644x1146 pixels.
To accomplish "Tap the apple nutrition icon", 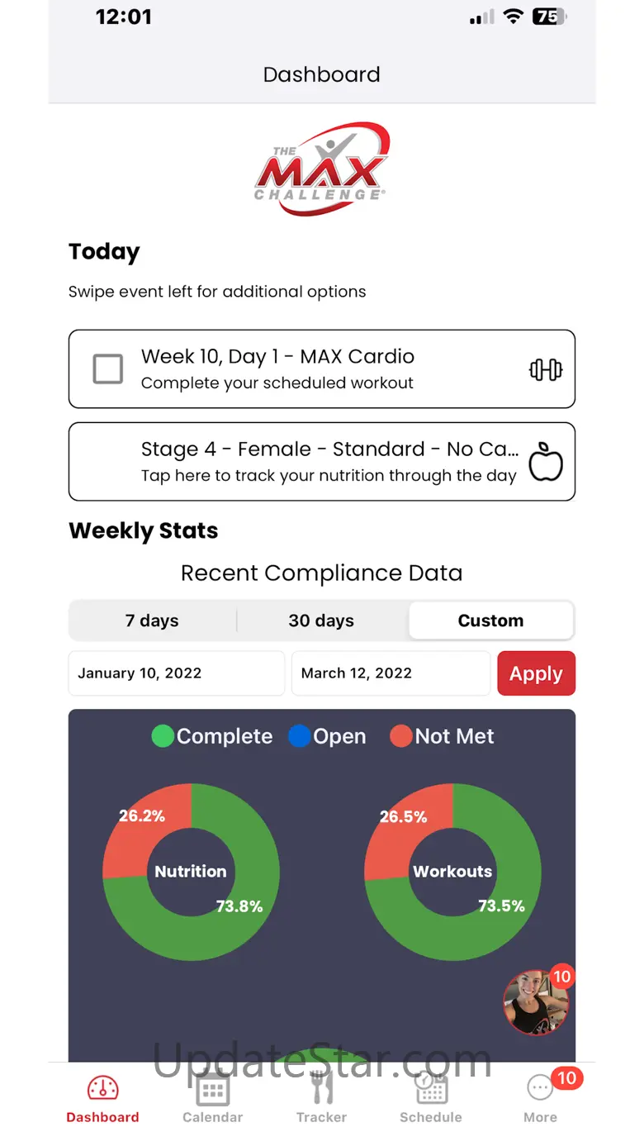I will point(545,461).
